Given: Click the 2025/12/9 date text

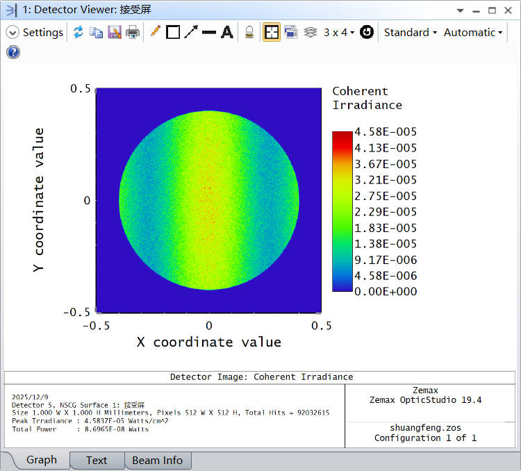Looking at the screenshot, I should (30, 397).
